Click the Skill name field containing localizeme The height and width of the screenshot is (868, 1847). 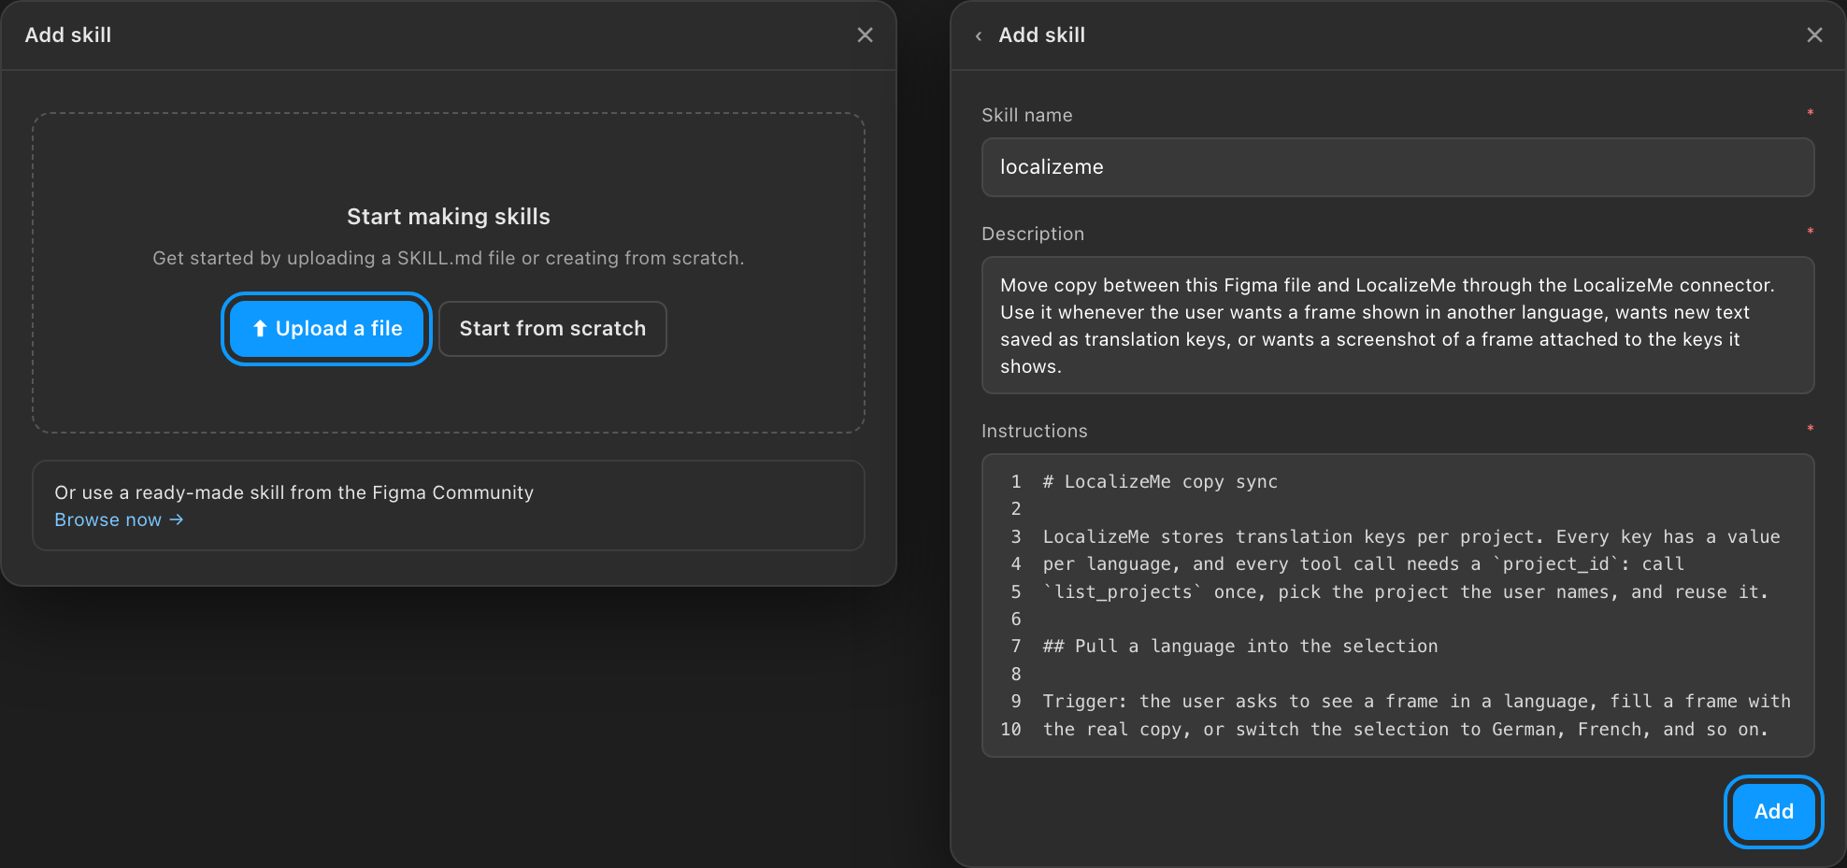click(1397, 167)
